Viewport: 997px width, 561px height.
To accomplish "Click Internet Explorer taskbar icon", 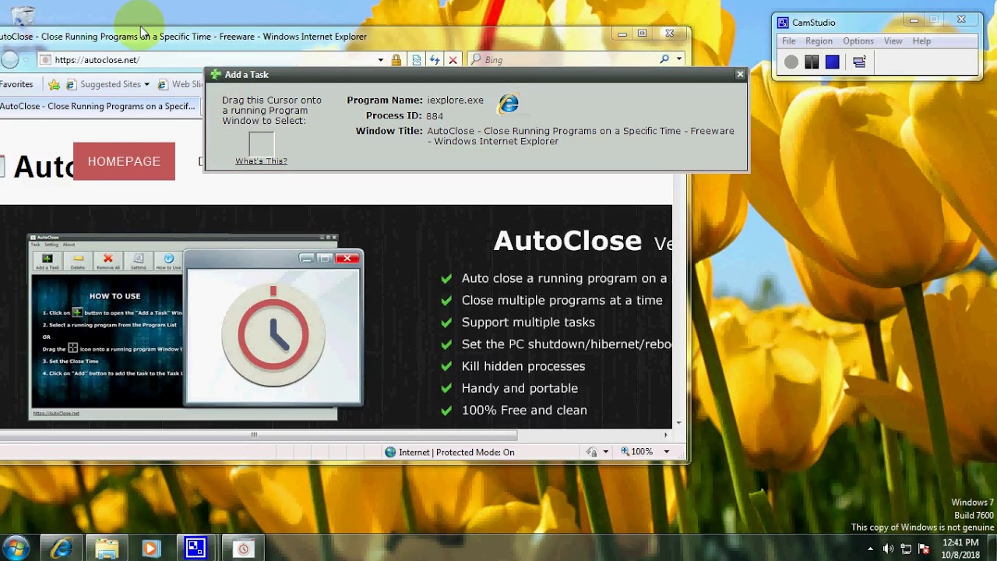I will point(61,549).
